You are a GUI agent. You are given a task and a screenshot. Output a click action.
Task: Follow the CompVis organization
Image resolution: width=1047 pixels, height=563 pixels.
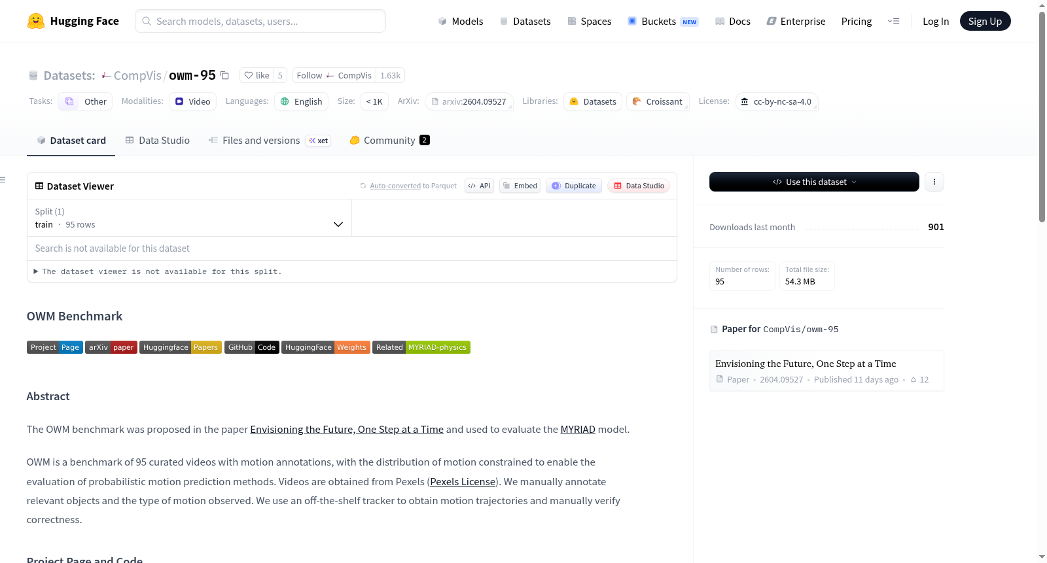[x=334, y=75]
